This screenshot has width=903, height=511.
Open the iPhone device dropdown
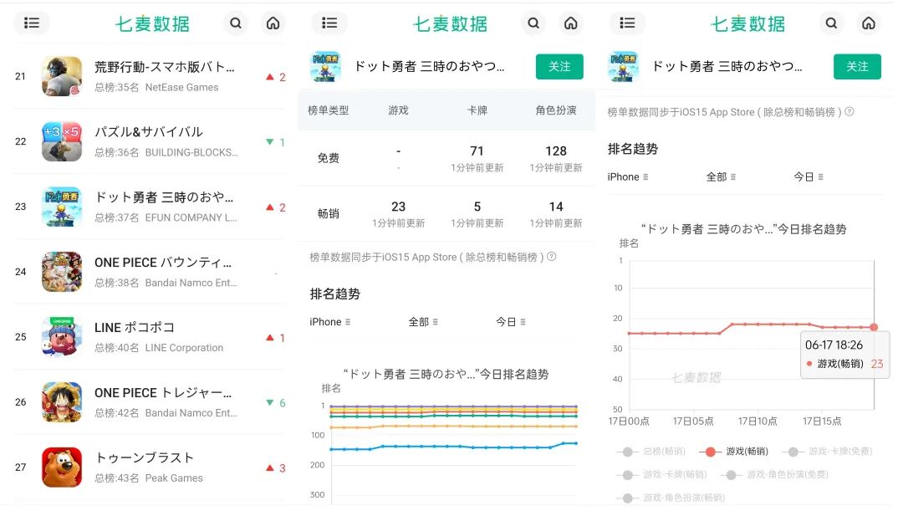pyautogui.click(x=629, y=176)
